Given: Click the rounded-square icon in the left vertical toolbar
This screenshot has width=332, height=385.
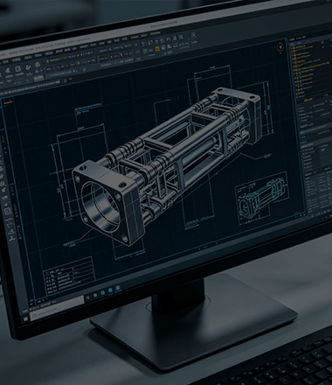Looking at the screenshot, I should pos(8,211).
